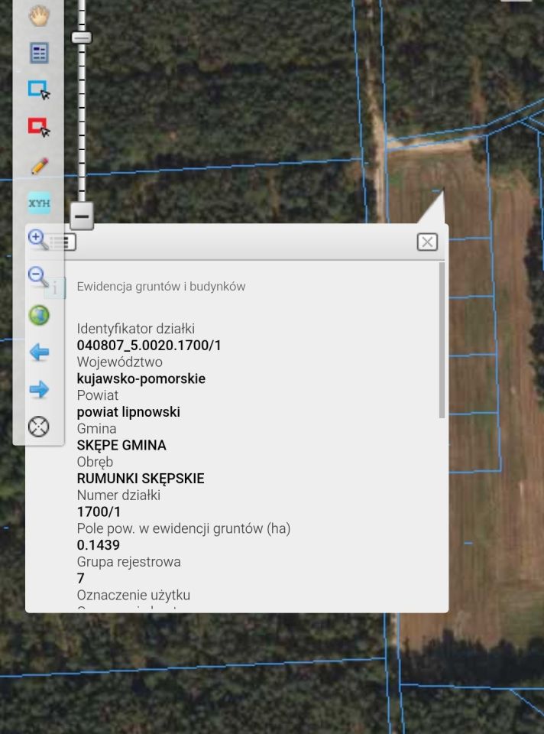The image size is (544, 734).
Task: Activate the blue rectangle selection tool
Action: [x=39, y=90]
